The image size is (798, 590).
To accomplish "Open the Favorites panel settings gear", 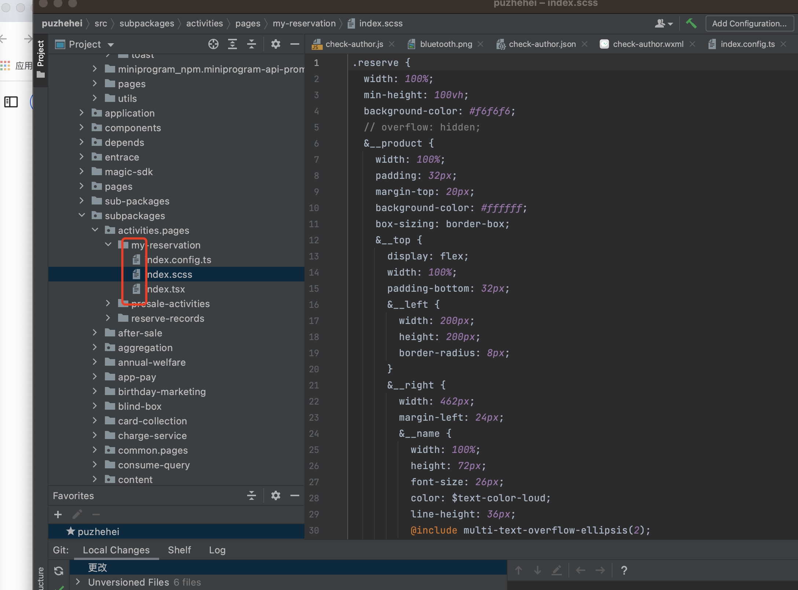I will click(275, 496).
